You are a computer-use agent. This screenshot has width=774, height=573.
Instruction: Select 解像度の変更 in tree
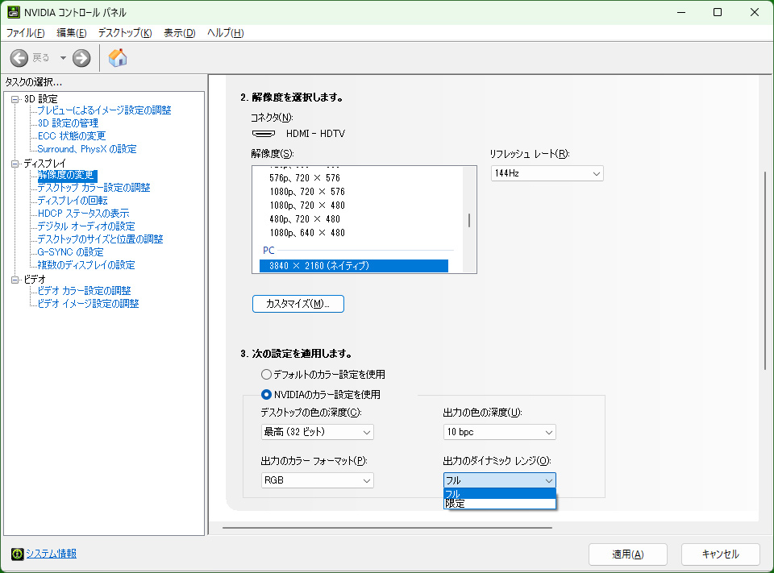(x=67, y=175)
